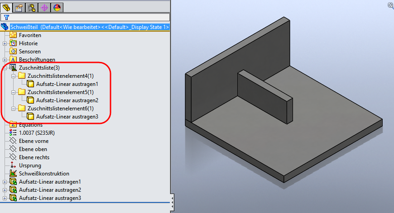Open the DimXpertManager tab
Image resolution: width=394 pixels, height=213 pixels.
[x=44, y=8]
